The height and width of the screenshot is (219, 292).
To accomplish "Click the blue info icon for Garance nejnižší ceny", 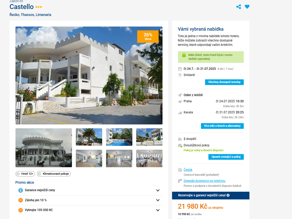I will pyautogui.click(x=20, y=190).
